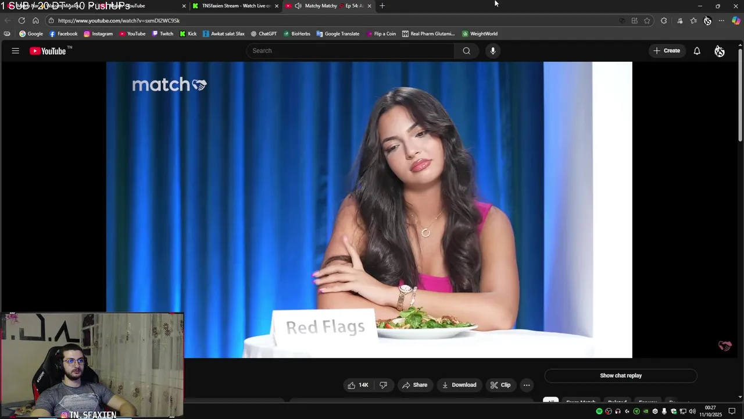Open the Google Translate bookmark
Image resolution: width=744 pixels, height=419 pixels.
click(338, 34)
